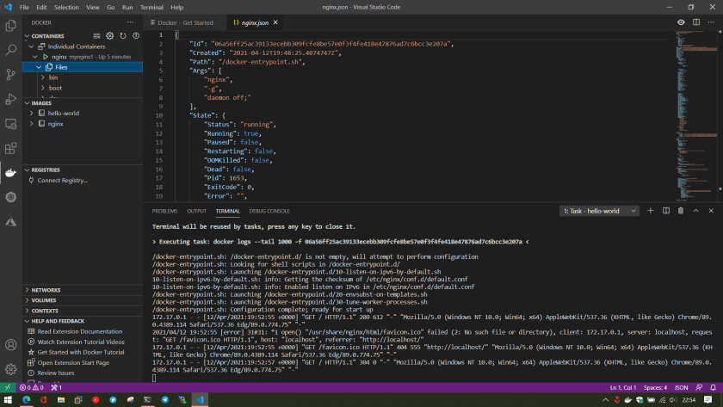Viewport: 723px width, 407px height.
Task: Open the terminal selector dropdown
Action: click(x=599, y=211)
